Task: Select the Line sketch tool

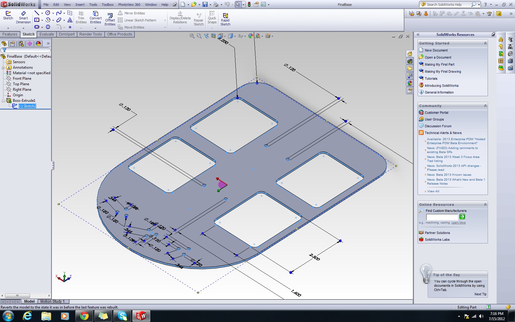Action: click(37, 13)
